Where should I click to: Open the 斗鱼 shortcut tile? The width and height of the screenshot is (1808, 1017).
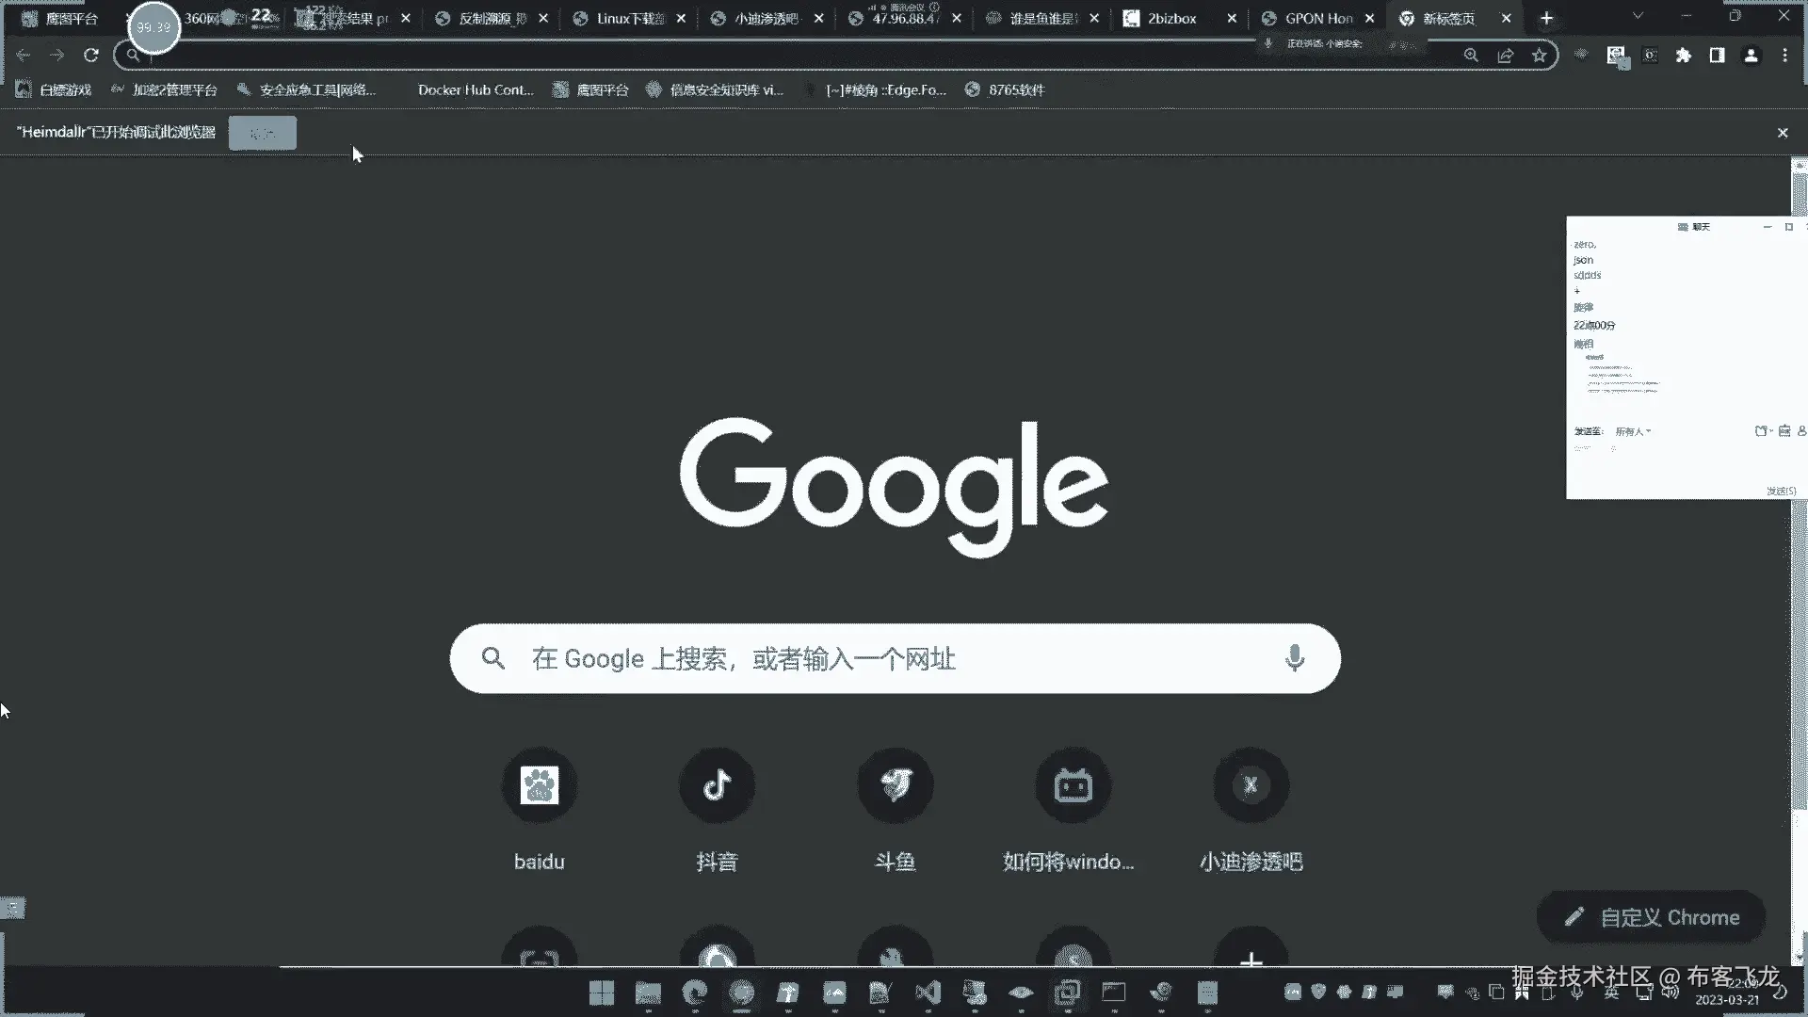[x=895, y=785]
